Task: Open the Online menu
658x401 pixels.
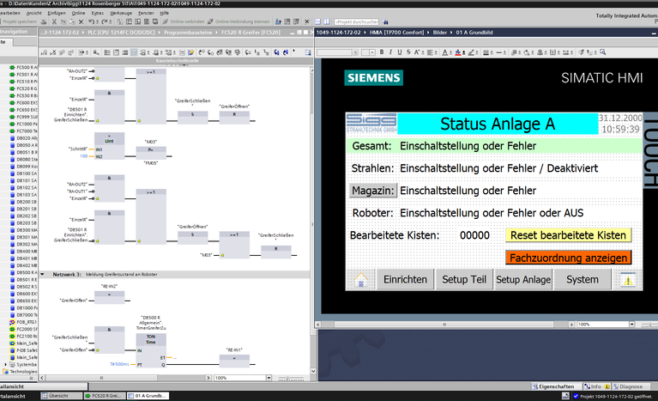Action: pos(78,13)
